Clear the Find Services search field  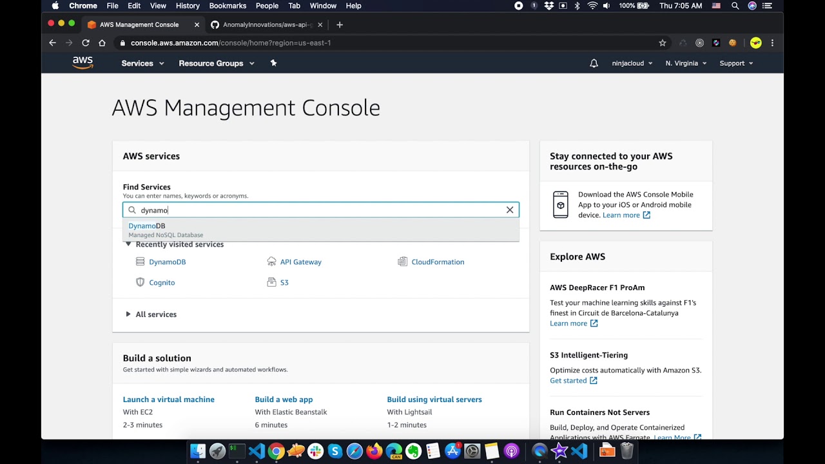coord(510,210)
